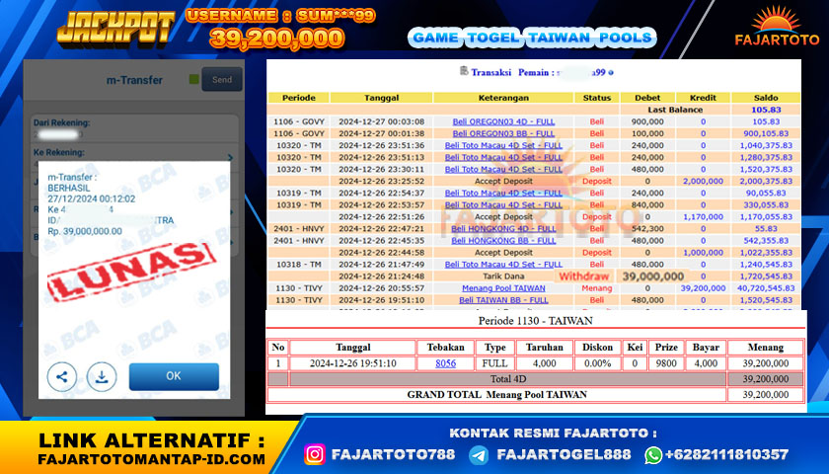Image resolution: width=829 pixels, height=474 pixels.
Task: Click the GRAND TOTAL Menang Pool TAIWAN row
Action: pos(536,395)
